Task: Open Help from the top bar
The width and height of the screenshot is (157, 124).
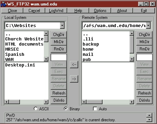Action: (78, 11)
